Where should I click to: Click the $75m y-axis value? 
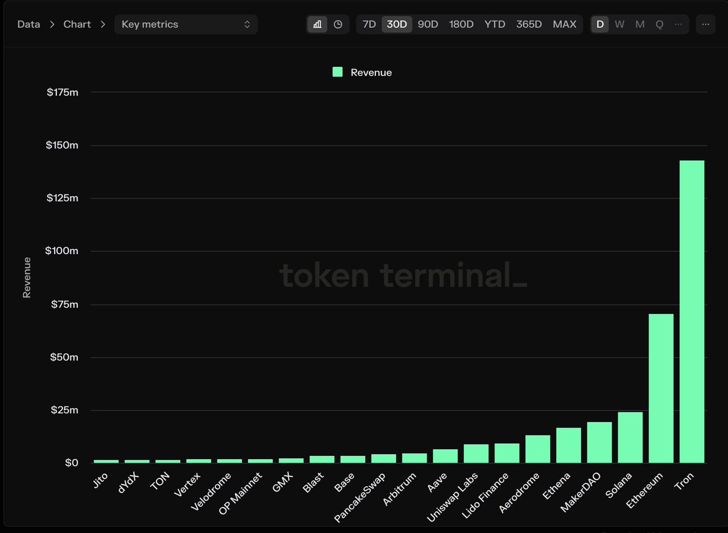click(64, 304)
